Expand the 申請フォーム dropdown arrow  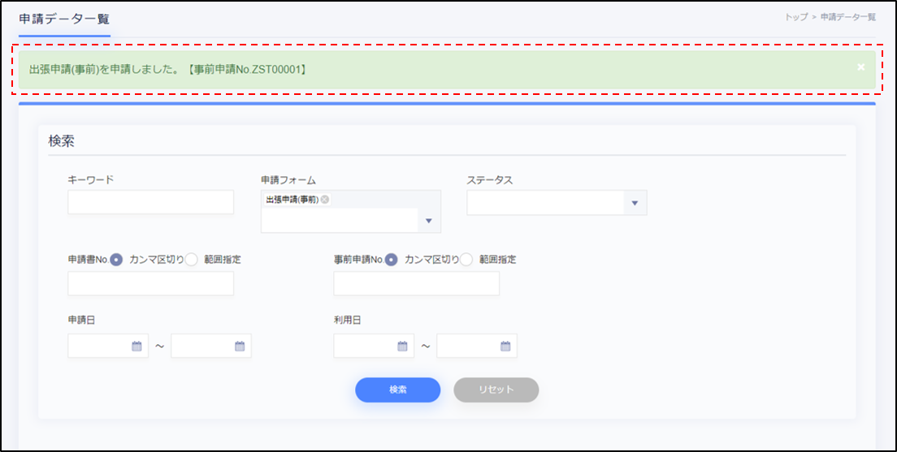[429, 221]
